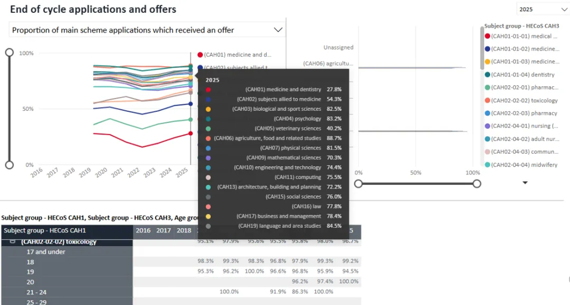Image resolution: width=570 pixels, height=305 pixels.
Task: Click the dentistry legend marker
Action: coord(487,75)
